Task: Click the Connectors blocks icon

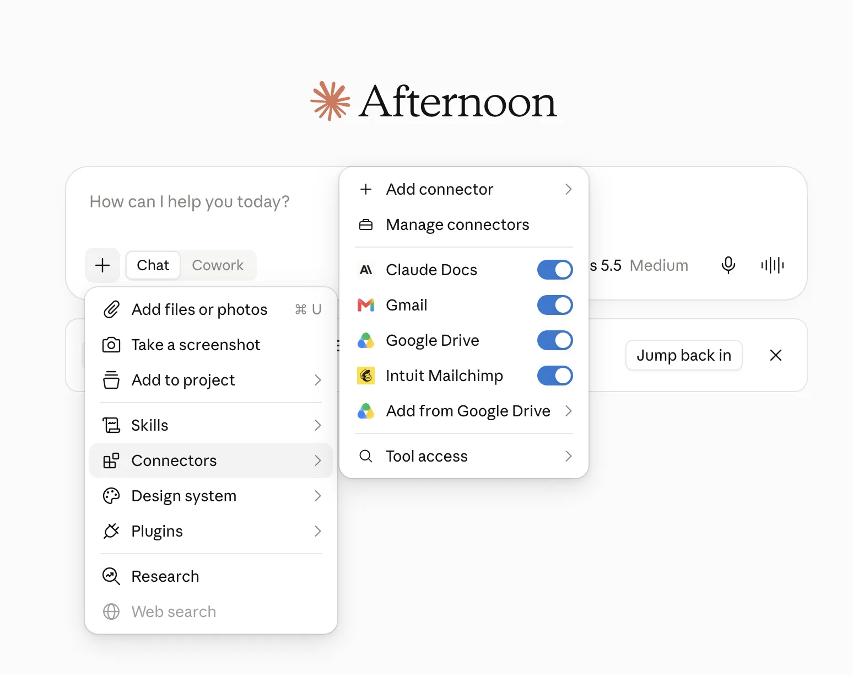Action: 111,460
